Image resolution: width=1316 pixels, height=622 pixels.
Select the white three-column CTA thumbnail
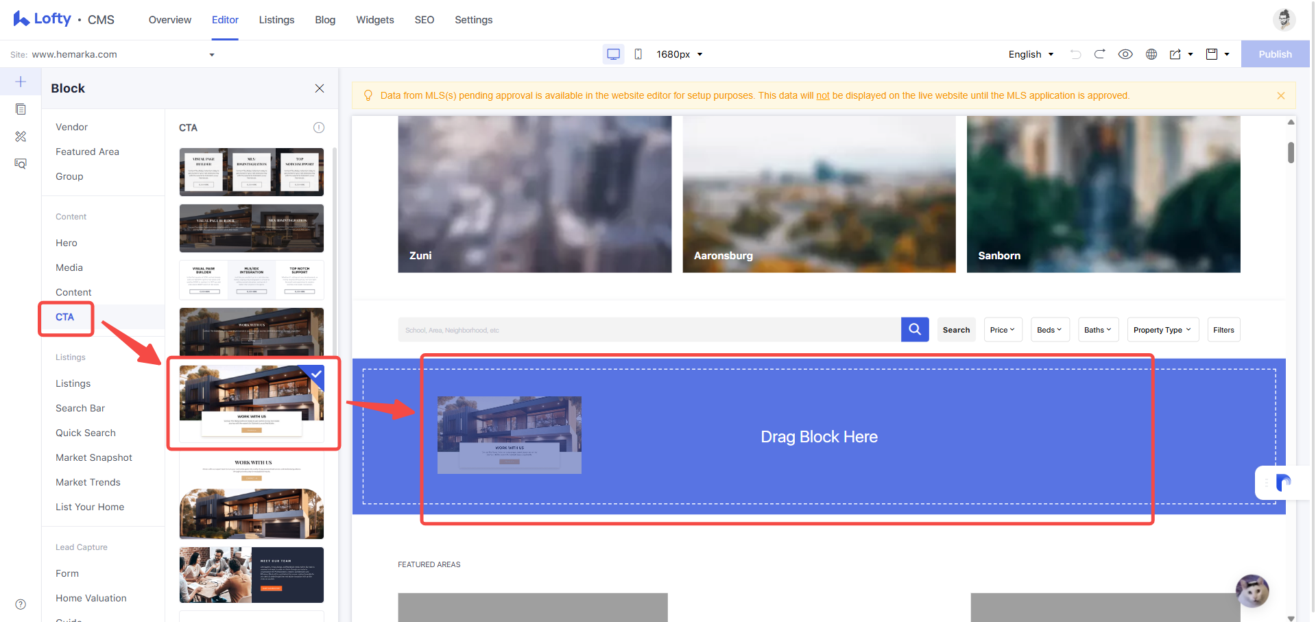[252, 280]
